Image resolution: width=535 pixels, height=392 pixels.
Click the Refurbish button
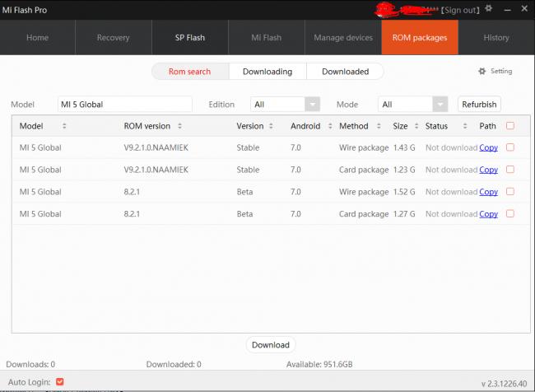click(x=479, y=104)
